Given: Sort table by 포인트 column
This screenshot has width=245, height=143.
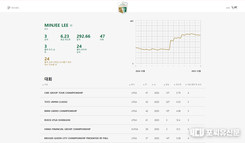Looking at the screenshot, I should point(178,84).
